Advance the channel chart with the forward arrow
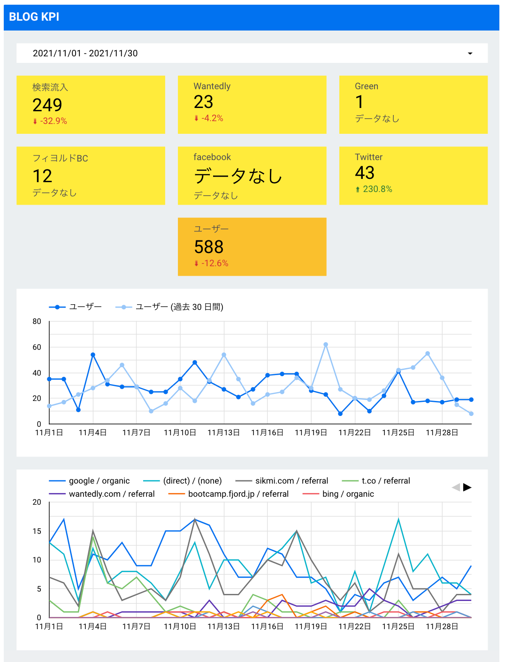Screen dimensions: 505x662 click(467, 487)
